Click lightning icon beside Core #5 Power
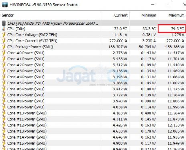The image size is (186, 150). (4, 83)
